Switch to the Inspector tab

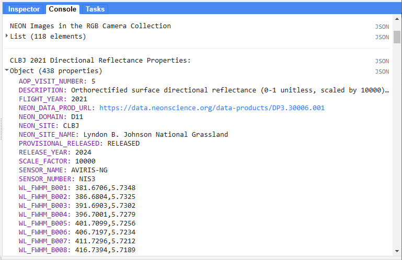24,9
